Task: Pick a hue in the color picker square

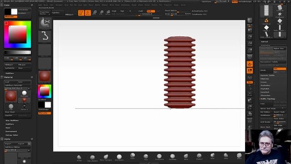Action: (x=17, y=34)
